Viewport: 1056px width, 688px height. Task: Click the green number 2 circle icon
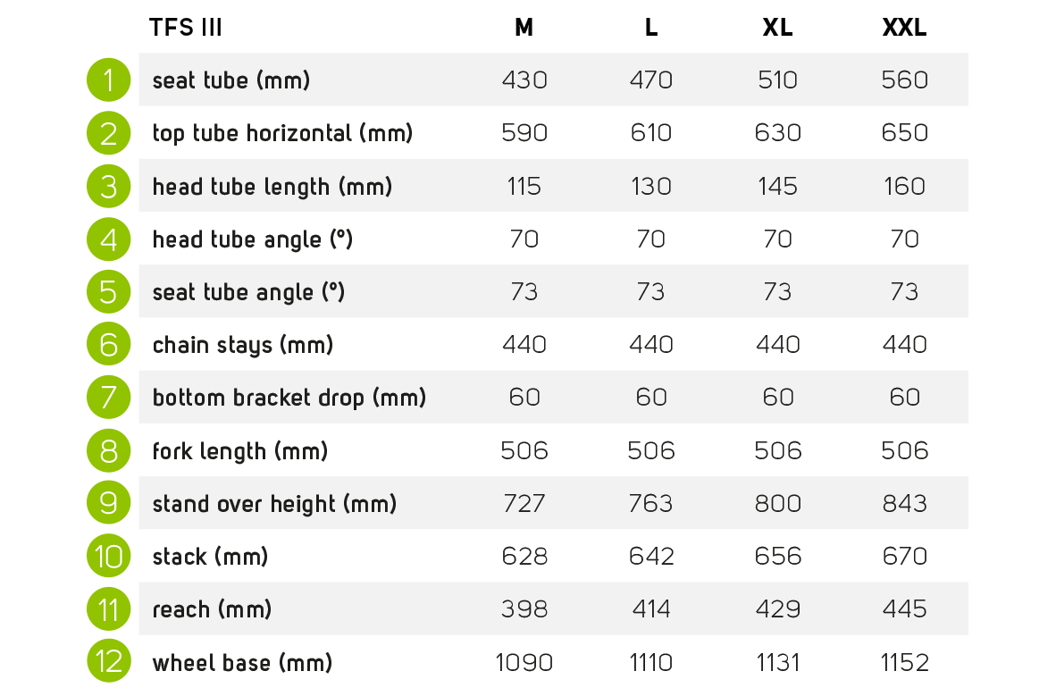109,133
